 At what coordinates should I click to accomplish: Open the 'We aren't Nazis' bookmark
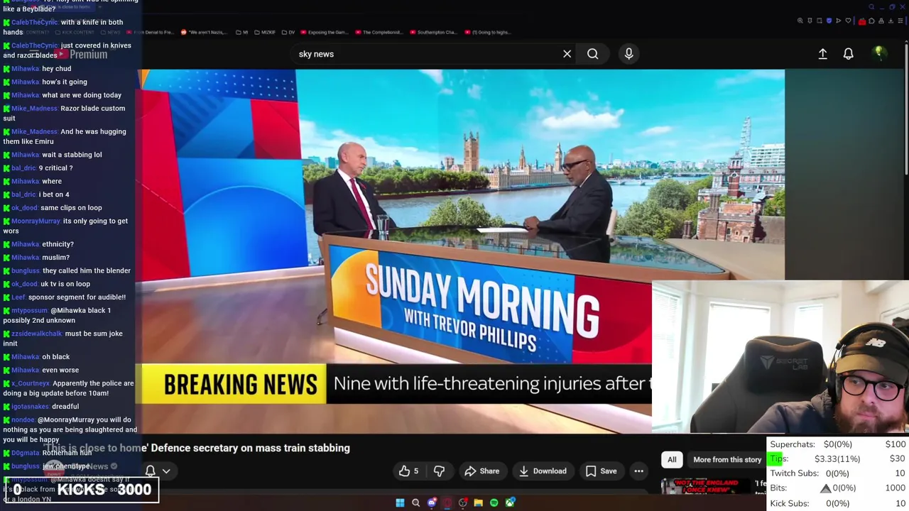(x=206, y=32)
